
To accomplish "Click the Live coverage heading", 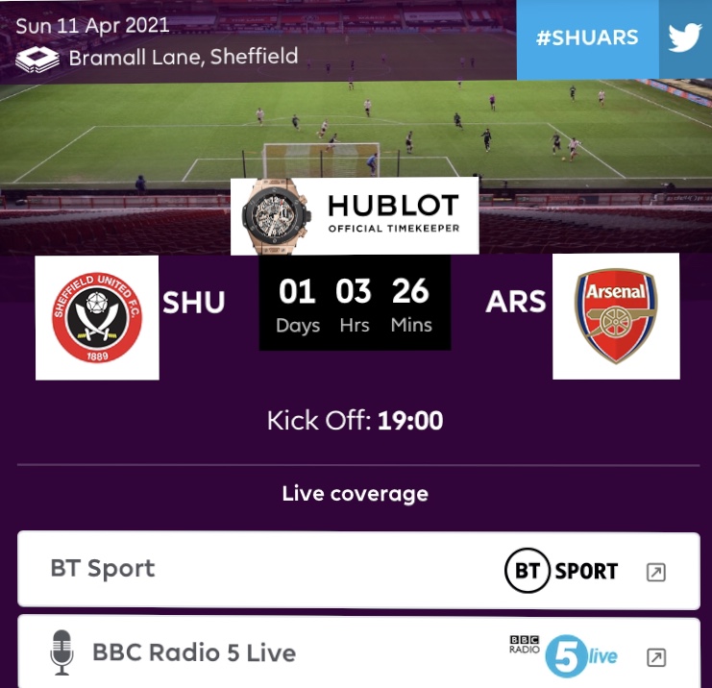I will [356, 494].
